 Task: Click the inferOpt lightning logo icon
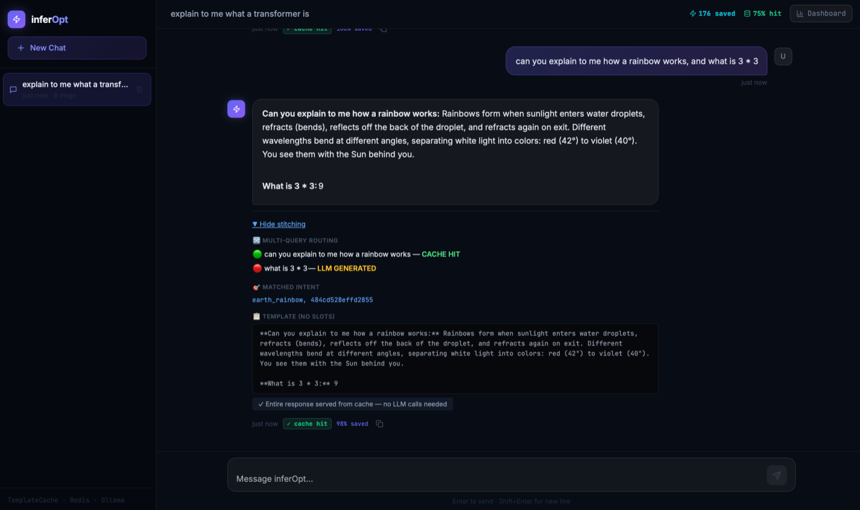16,19
